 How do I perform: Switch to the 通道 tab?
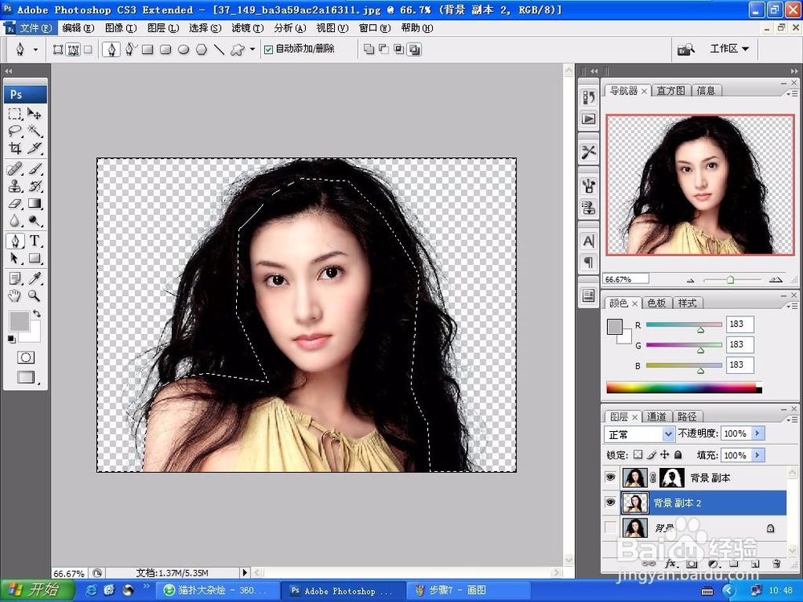(657, 417)
